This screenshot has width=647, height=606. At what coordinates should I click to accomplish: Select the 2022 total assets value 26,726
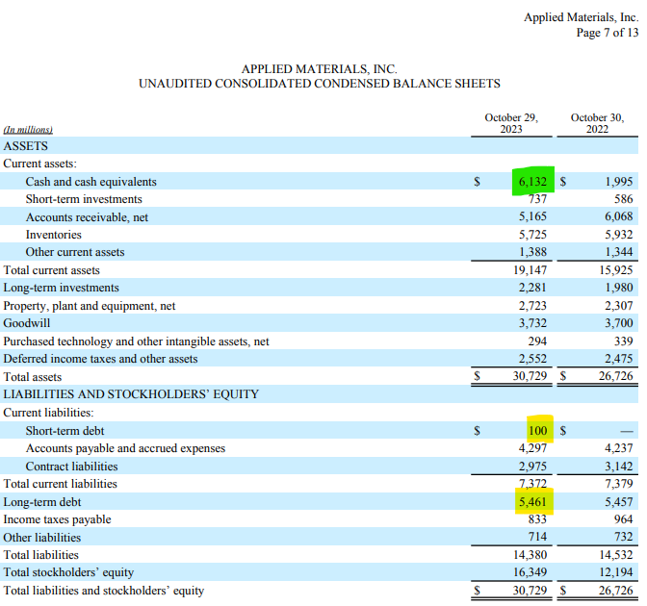(615, 376)
